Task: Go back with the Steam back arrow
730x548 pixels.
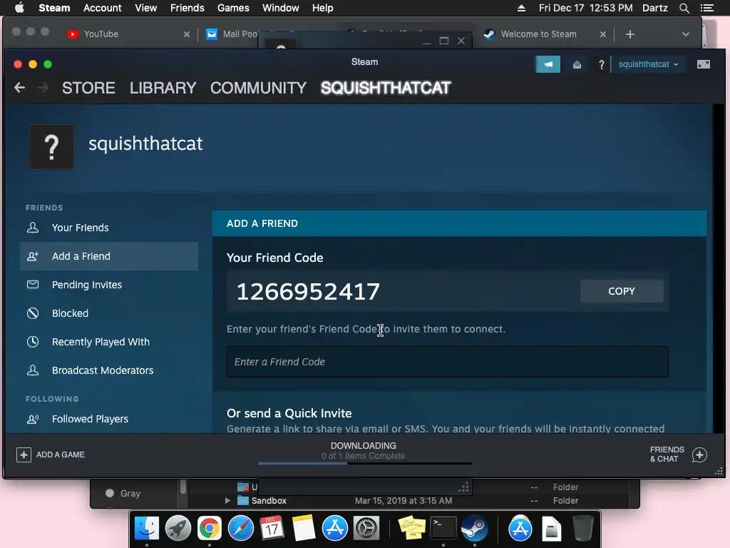Action: (x=19, y=87)
